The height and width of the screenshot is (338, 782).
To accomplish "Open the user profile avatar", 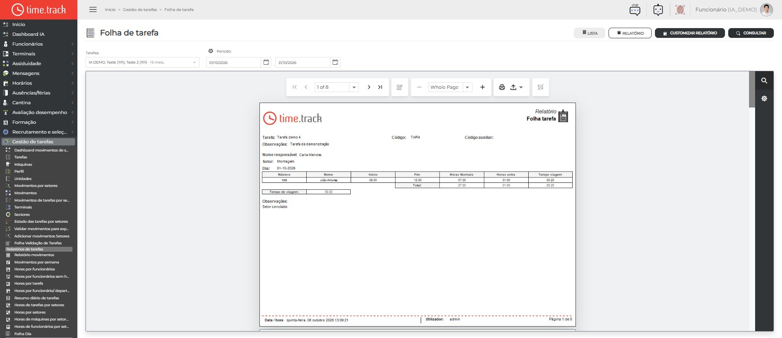I will pos(766,9).
